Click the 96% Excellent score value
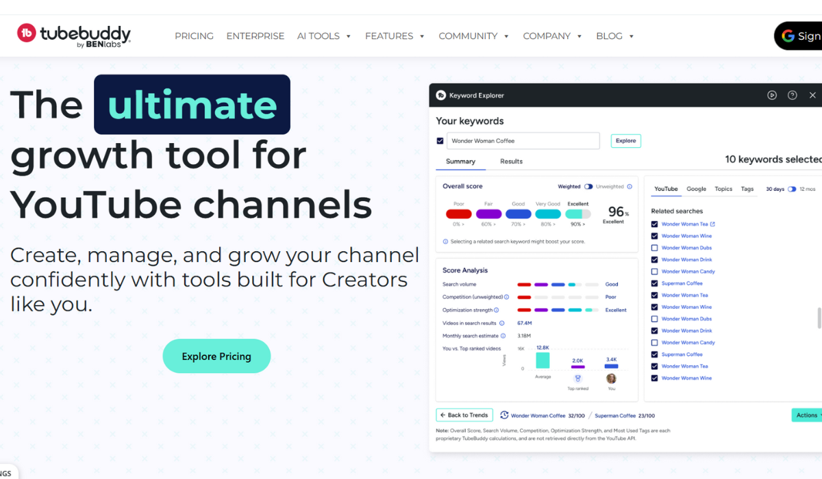This screenshot has height=479, width=822. point(616,213)
